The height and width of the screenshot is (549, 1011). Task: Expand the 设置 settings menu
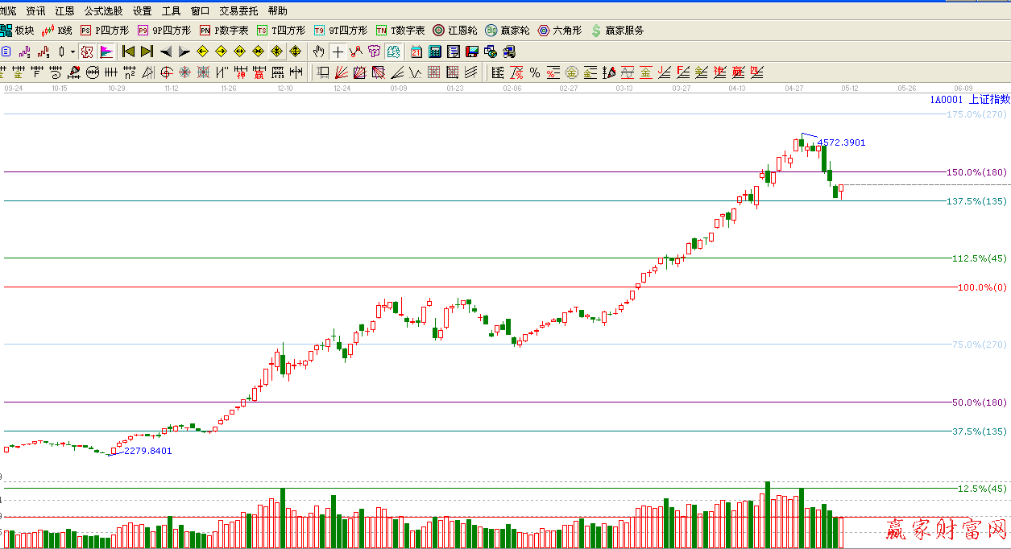click(142, 10)
